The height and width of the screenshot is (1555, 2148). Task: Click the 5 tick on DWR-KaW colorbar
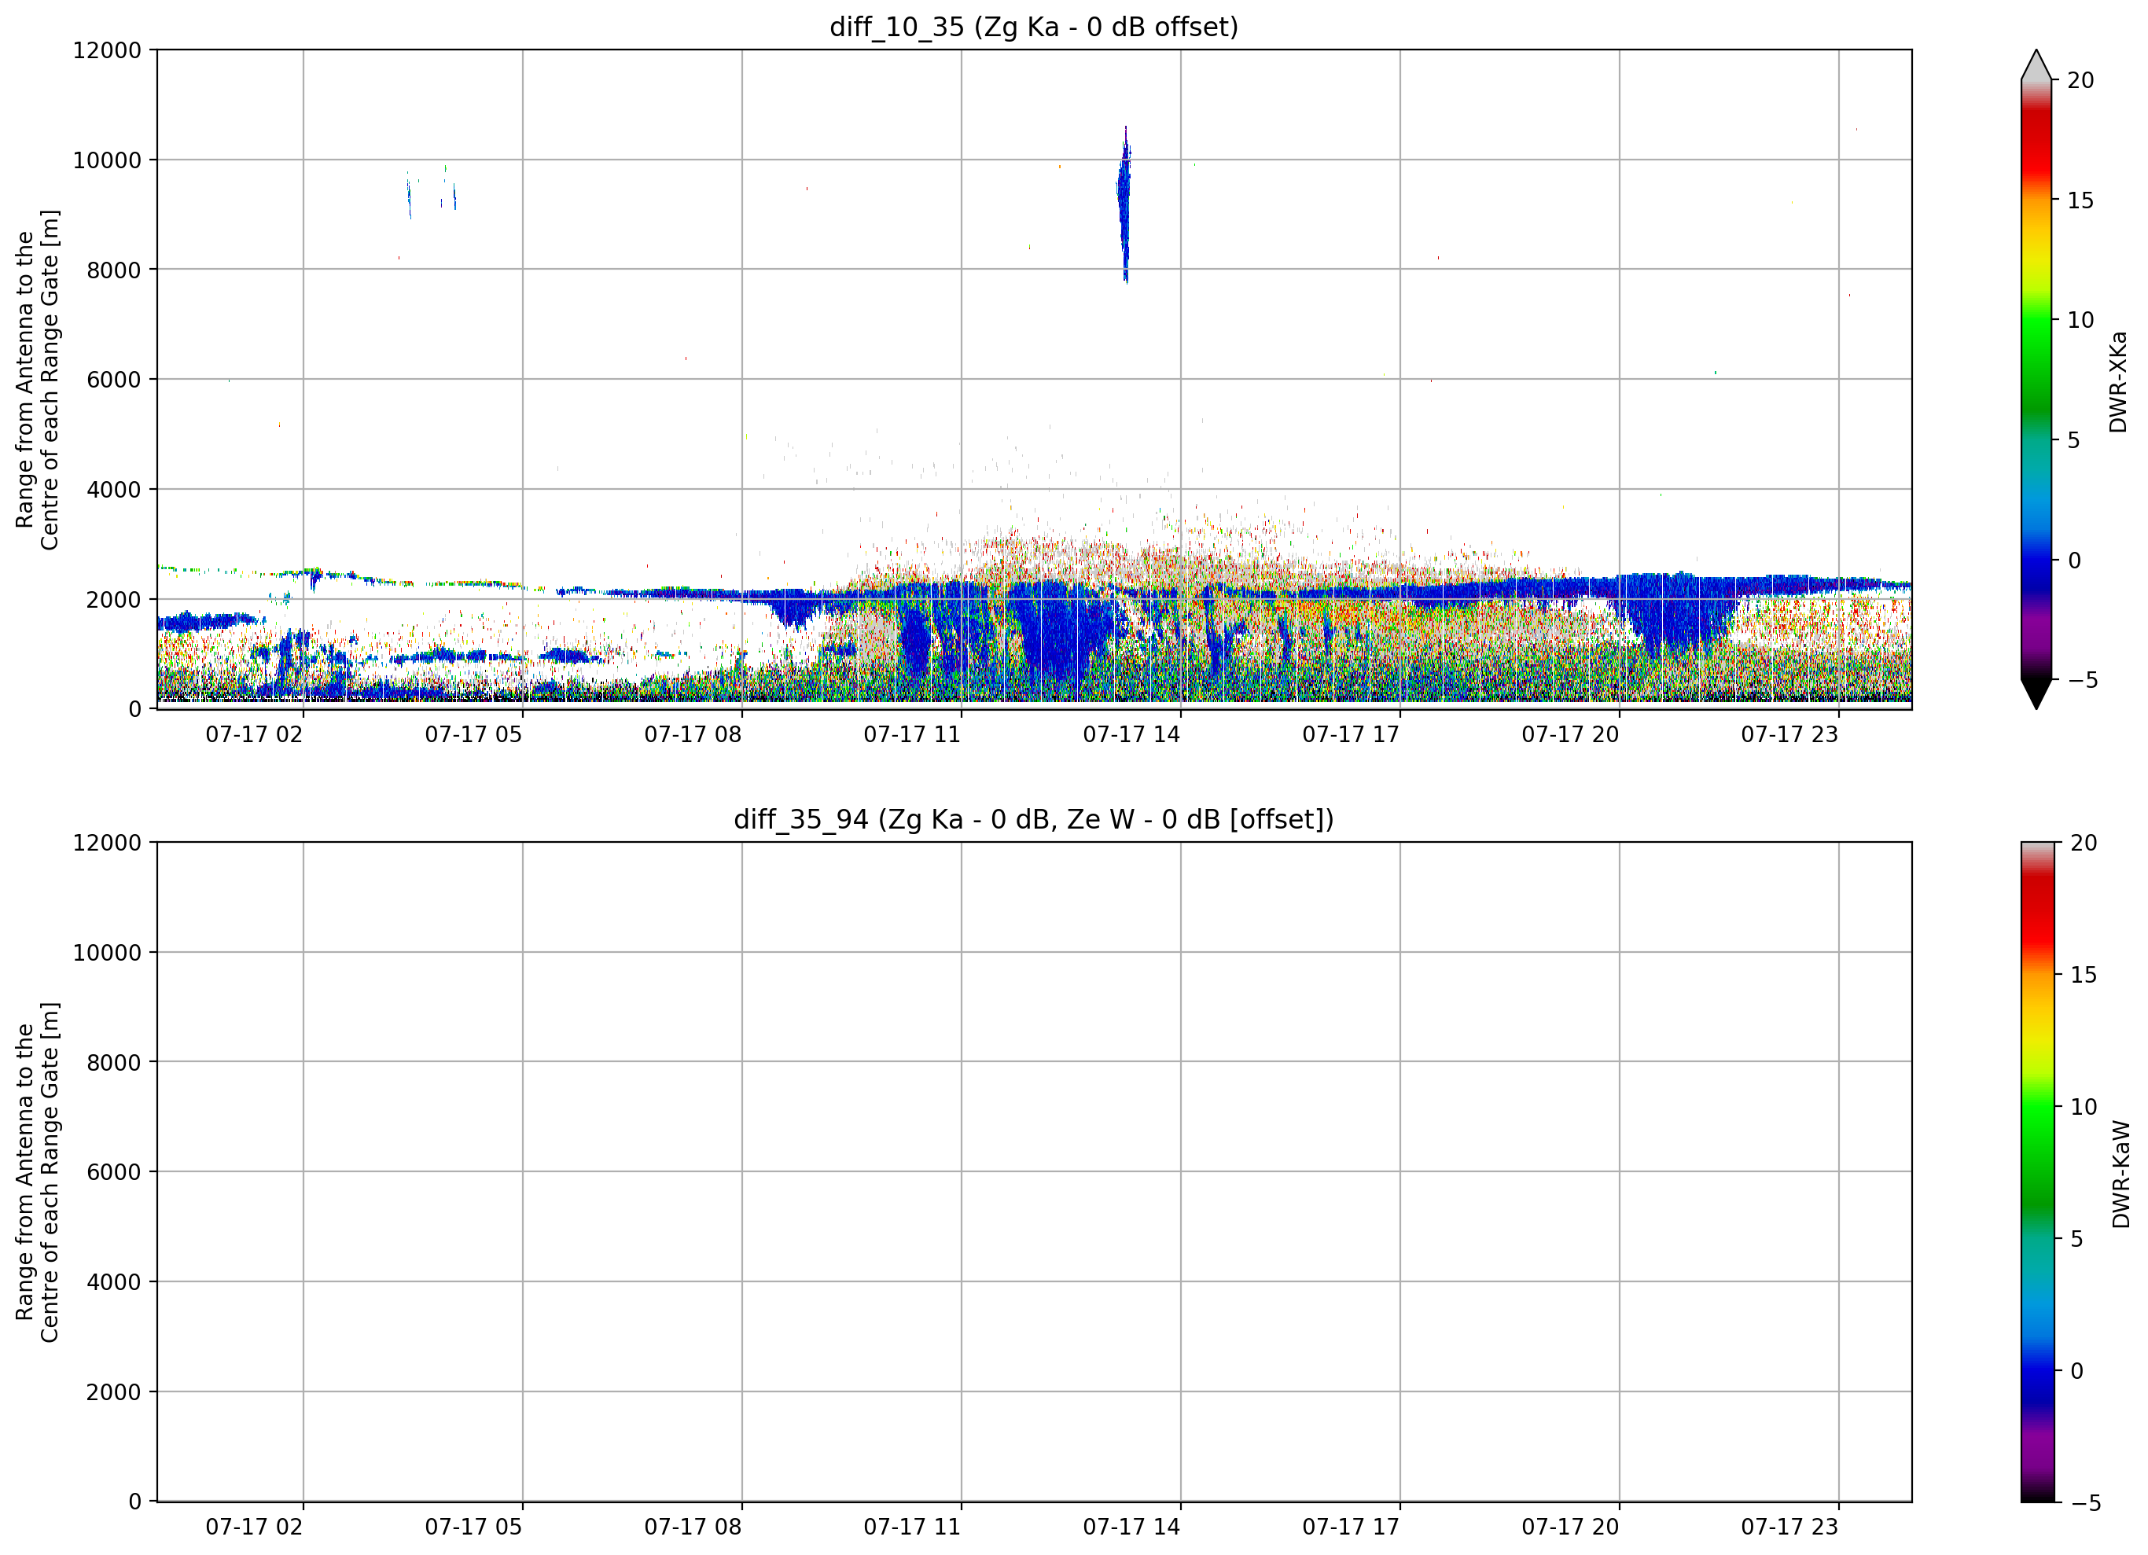(2077, 1239)
